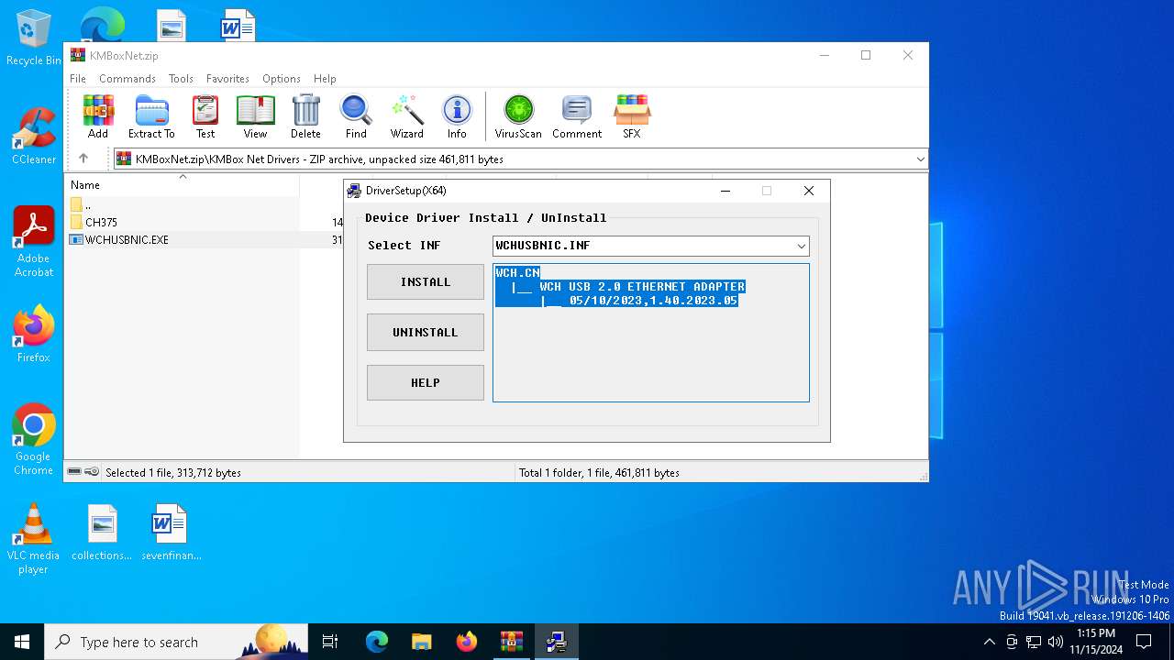
Task: Open VLC media player desktop shortcut
Action: pyautogui.click(x=34, y=538)
